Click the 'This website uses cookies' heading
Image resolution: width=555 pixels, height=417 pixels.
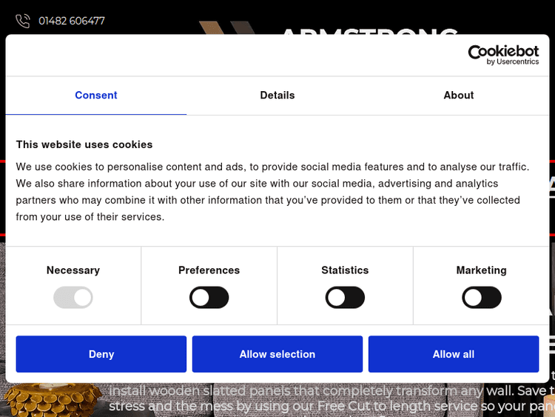[84, 144]
